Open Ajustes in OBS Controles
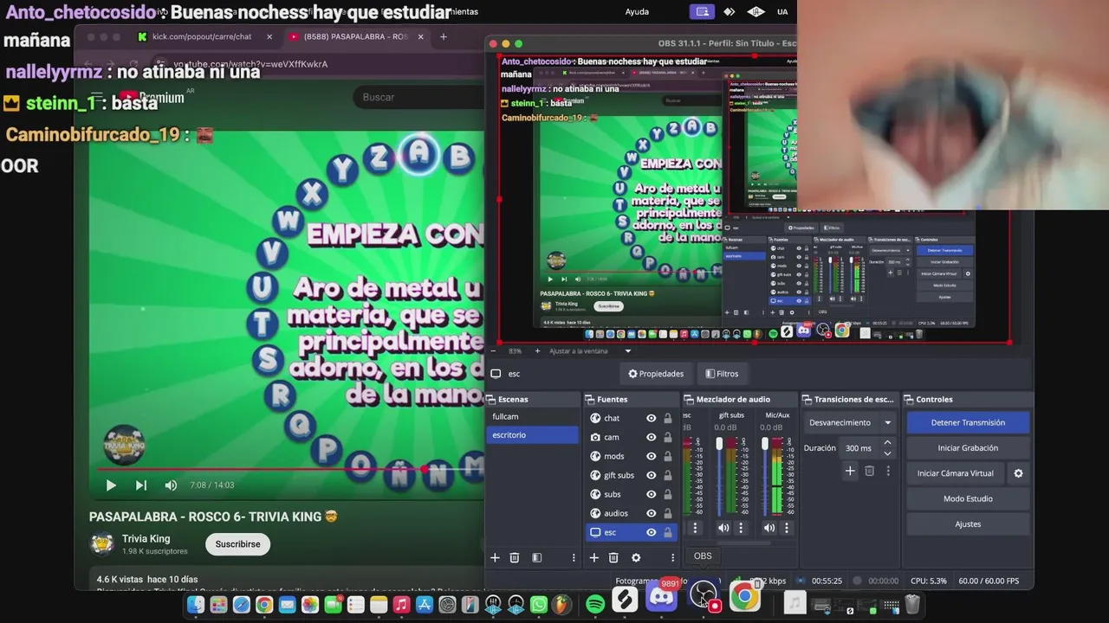Screen dimensions: 1109x623 [968, 523]
